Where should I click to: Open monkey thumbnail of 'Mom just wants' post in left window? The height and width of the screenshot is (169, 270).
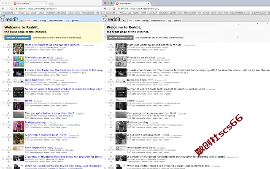pos(19,49)
